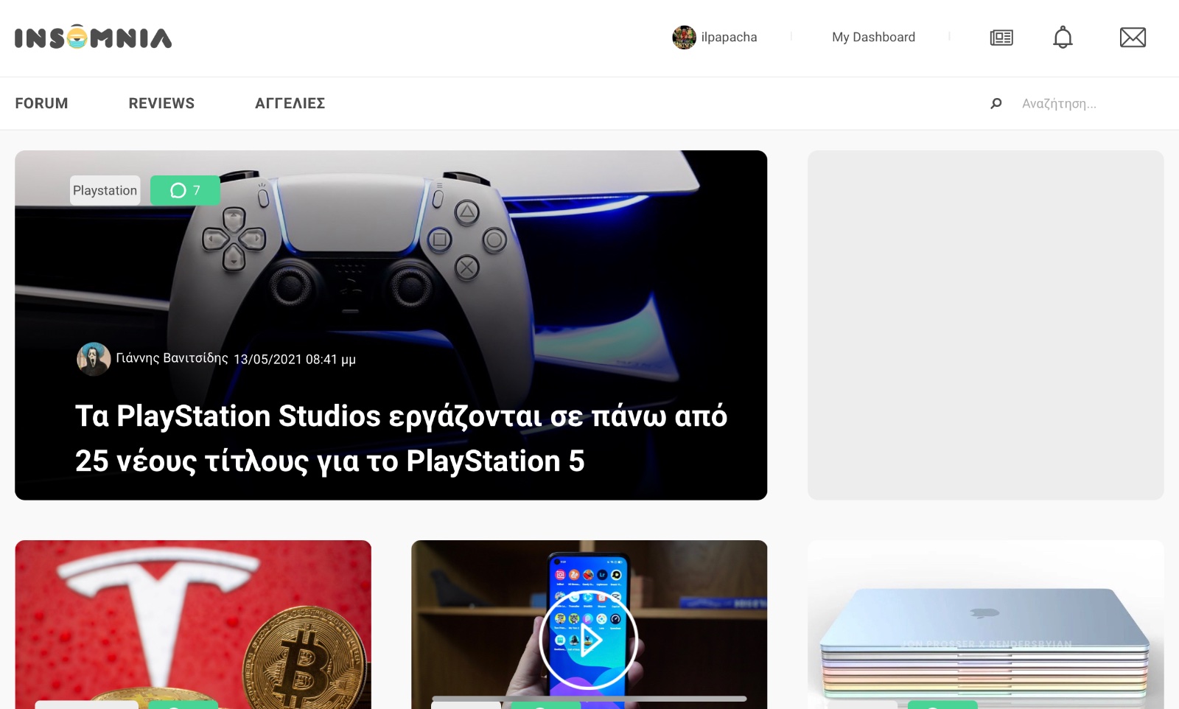Open messages envelope icon

pos(1133,38)
